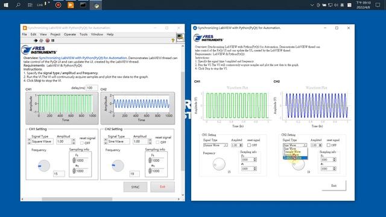386x217 pixels.
Task: Select Sine Wave in the CH2 dropdown list
Action: 295,149
